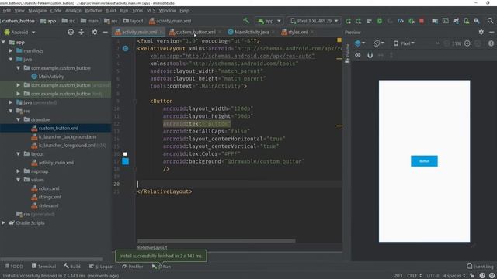The height and width of the screenshot is (279, 497).
Task: Click the CRLF line separator in status bar
Action: [414, 276]
